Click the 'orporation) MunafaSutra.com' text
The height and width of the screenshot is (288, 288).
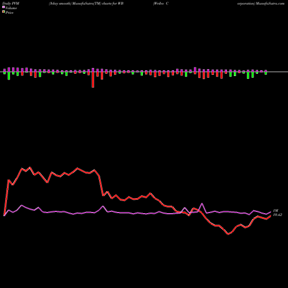click(261, 3)
